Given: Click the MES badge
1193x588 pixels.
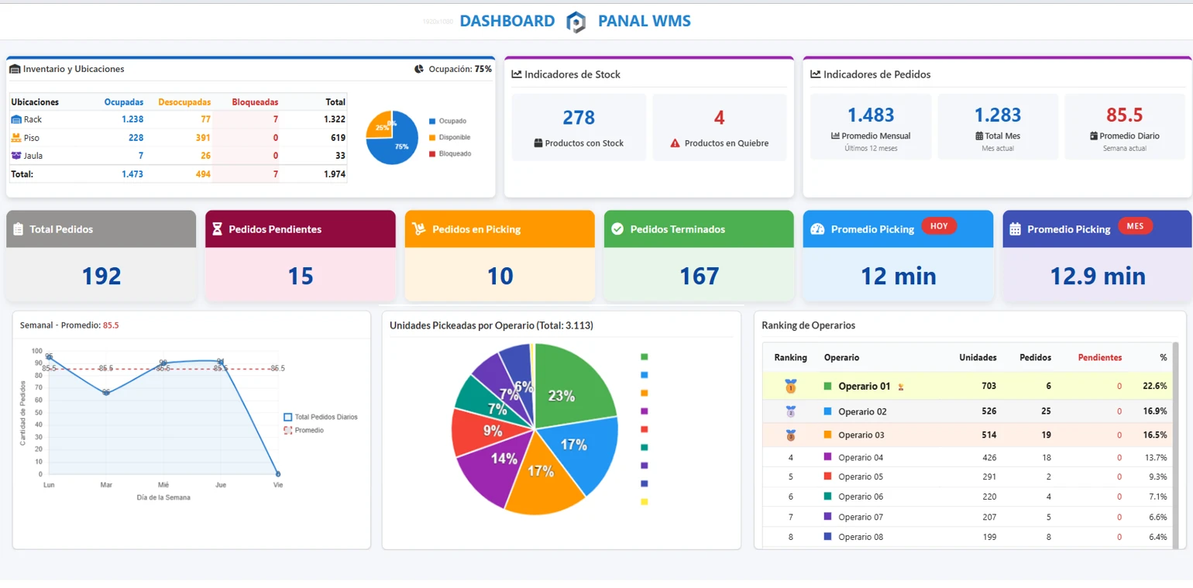Looking at the screenshot, I should (1136, 225).
